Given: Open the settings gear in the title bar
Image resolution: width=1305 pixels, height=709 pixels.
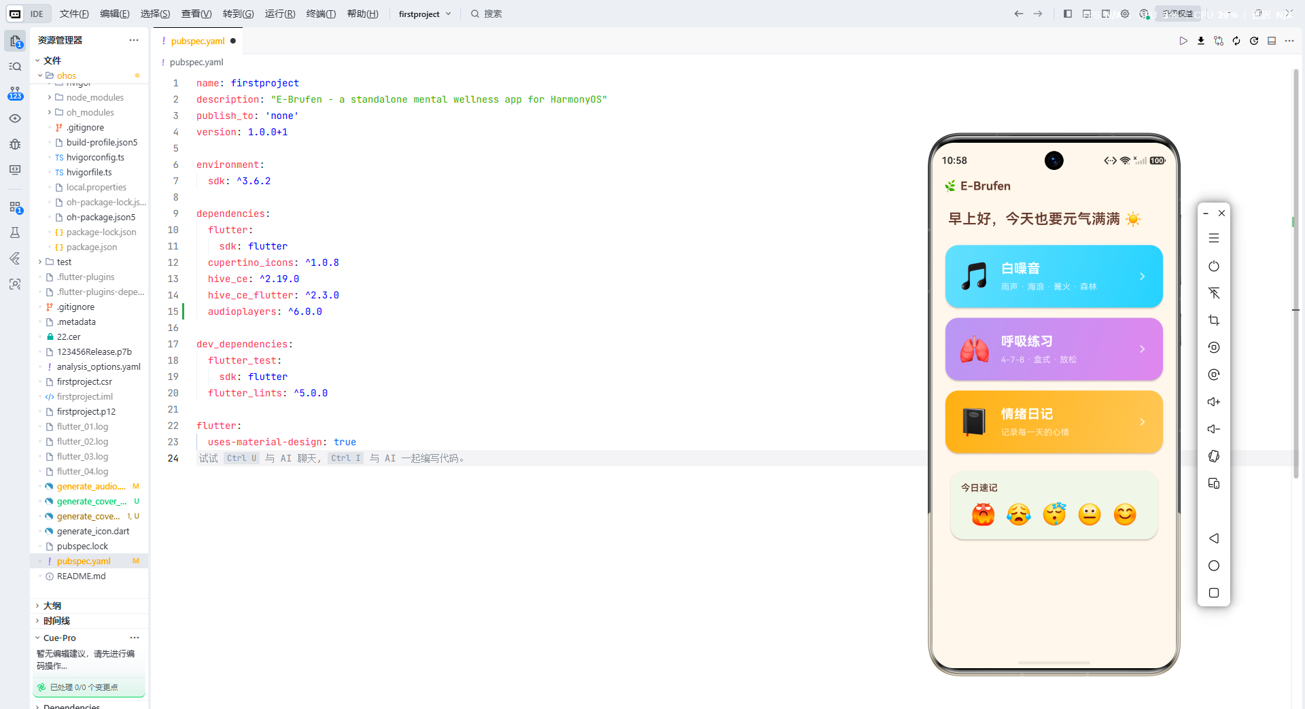Looking at the screenshot, I should (x=1125, y=14).
